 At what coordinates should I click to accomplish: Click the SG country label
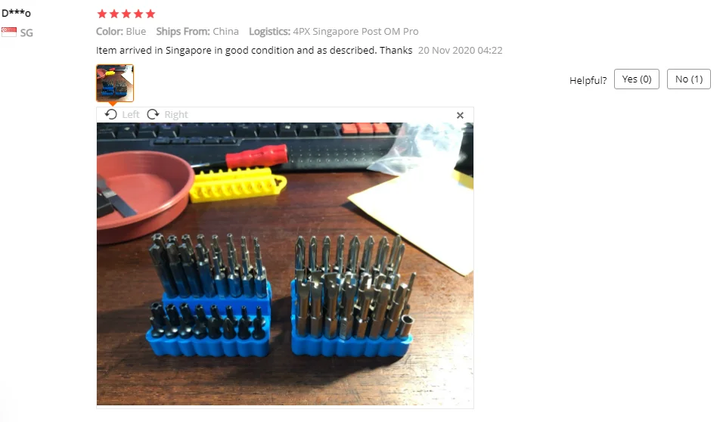click(x=26, y=33)
